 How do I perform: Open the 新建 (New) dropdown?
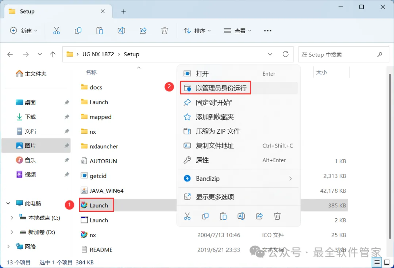point(24,31)
